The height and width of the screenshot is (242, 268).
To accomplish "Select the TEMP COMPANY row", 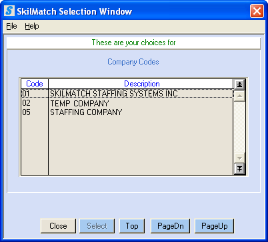I will 127,103.
